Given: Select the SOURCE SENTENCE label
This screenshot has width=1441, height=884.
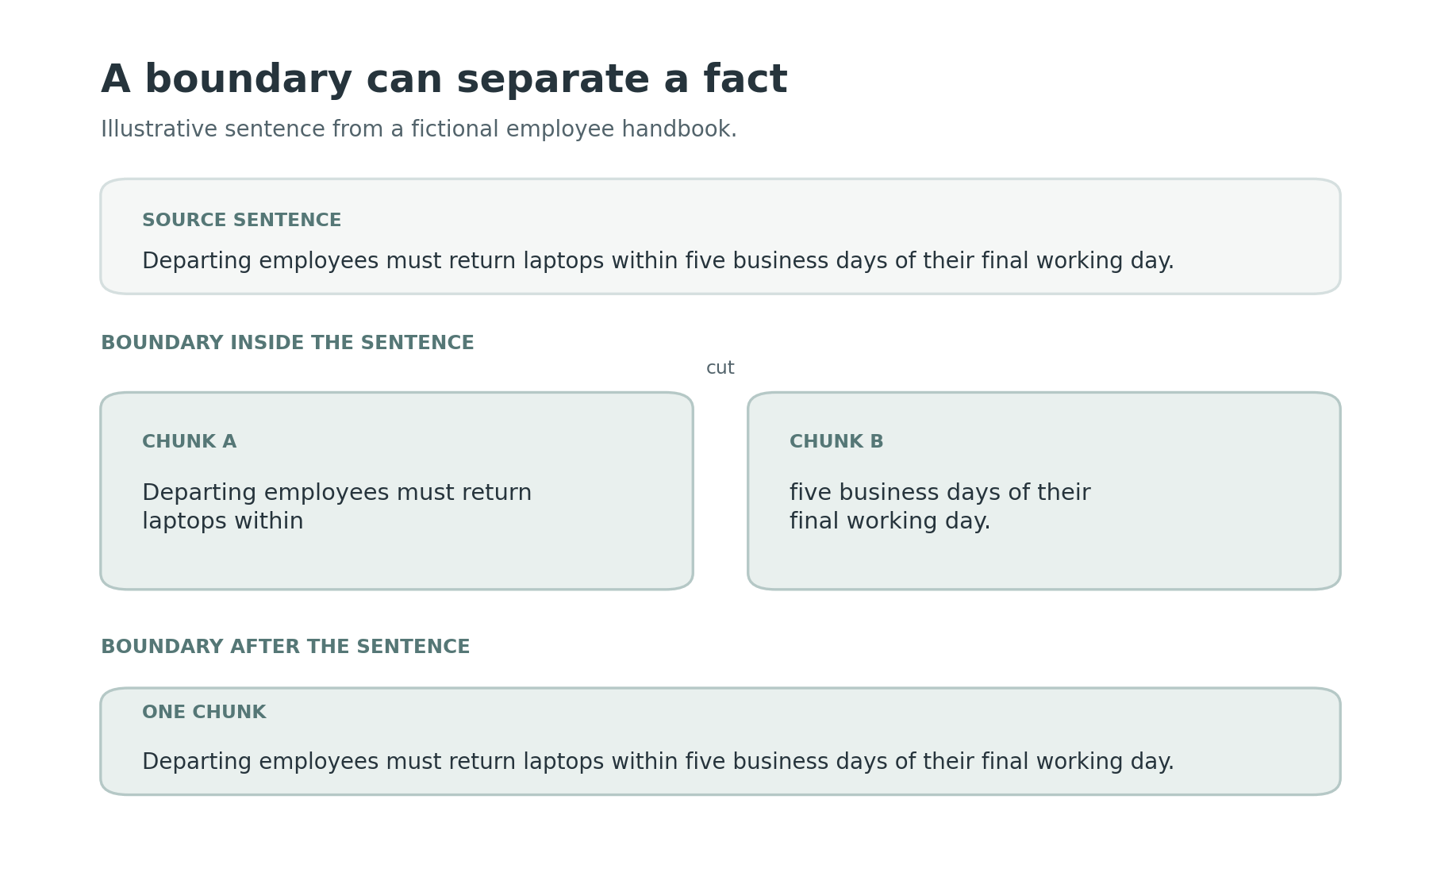Looking at the screenshot, I should tap(241, 221).
